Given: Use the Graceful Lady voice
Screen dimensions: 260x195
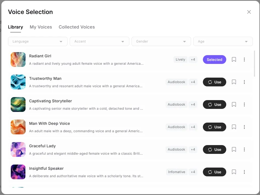Looking at the screenshot, I should pyautogui.click(x=214, y=149).
